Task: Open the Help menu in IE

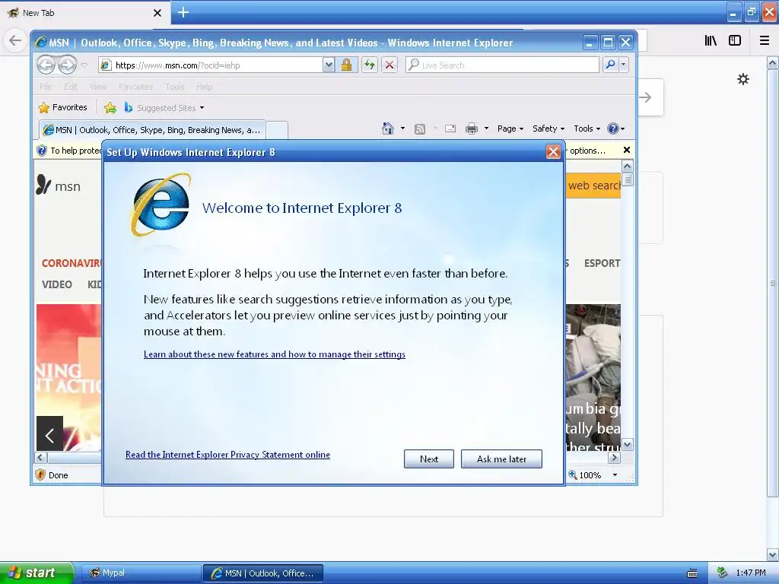Action: [204, 87]
